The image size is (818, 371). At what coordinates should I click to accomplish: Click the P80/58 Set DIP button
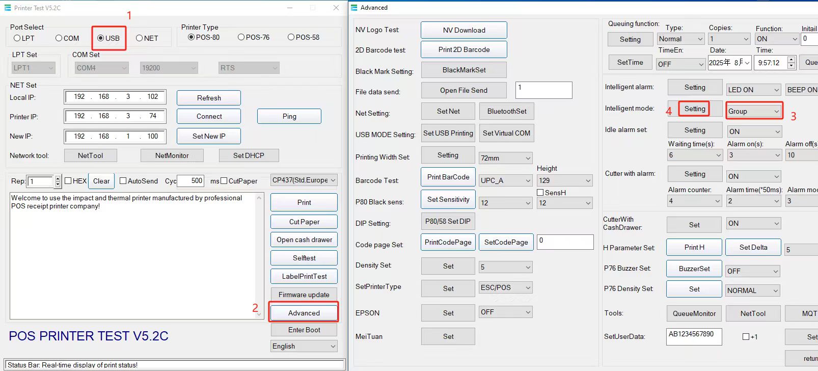tap(448, 221)
